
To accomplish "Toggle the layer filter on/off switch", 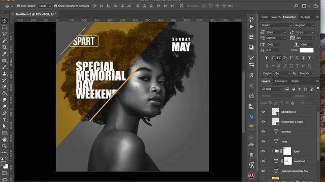I will tap(318, 88).
